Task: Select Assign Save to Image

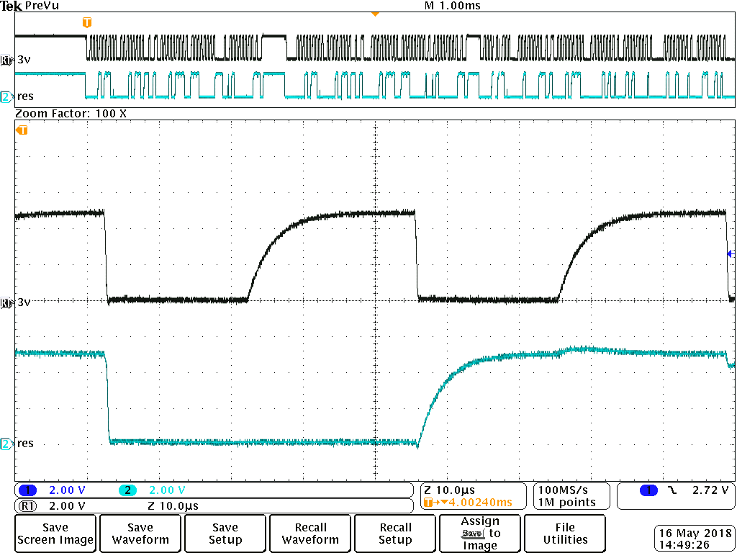Action: [x=480, y=534]
